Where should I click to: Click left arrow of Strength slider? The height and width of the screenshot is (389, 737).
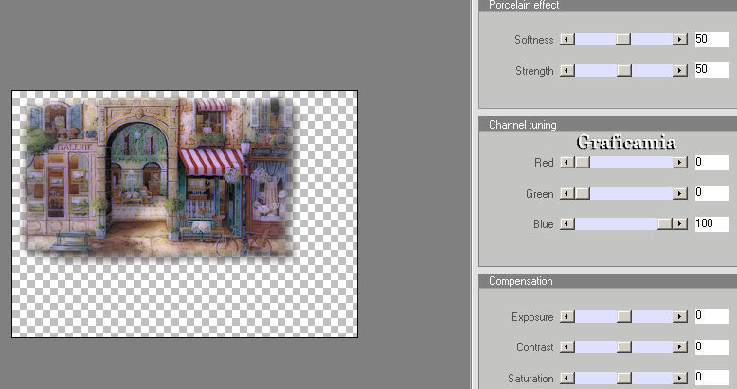[567, 70]
